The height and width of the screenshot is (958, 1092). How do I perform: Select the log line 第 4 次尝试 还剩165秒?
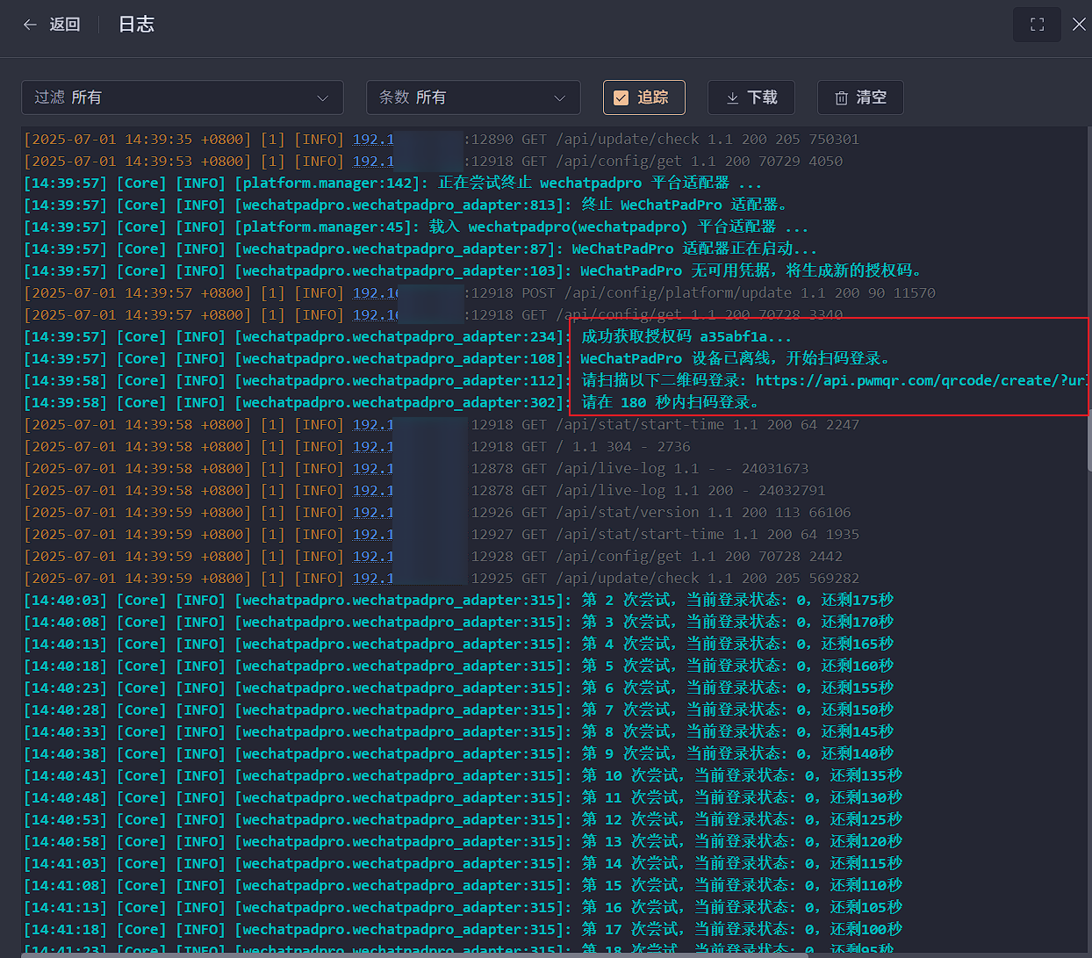point(458,645)
